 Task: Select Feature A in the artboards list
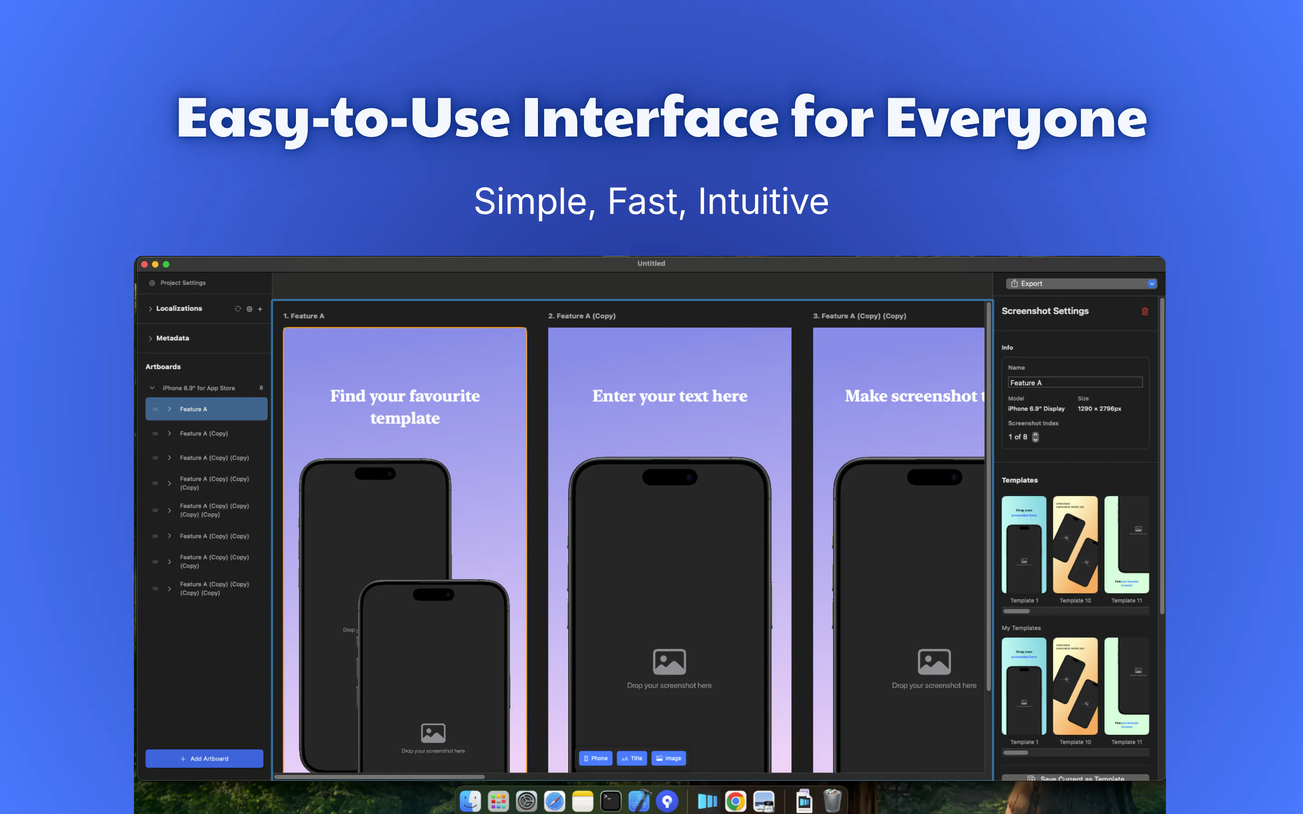206,409
